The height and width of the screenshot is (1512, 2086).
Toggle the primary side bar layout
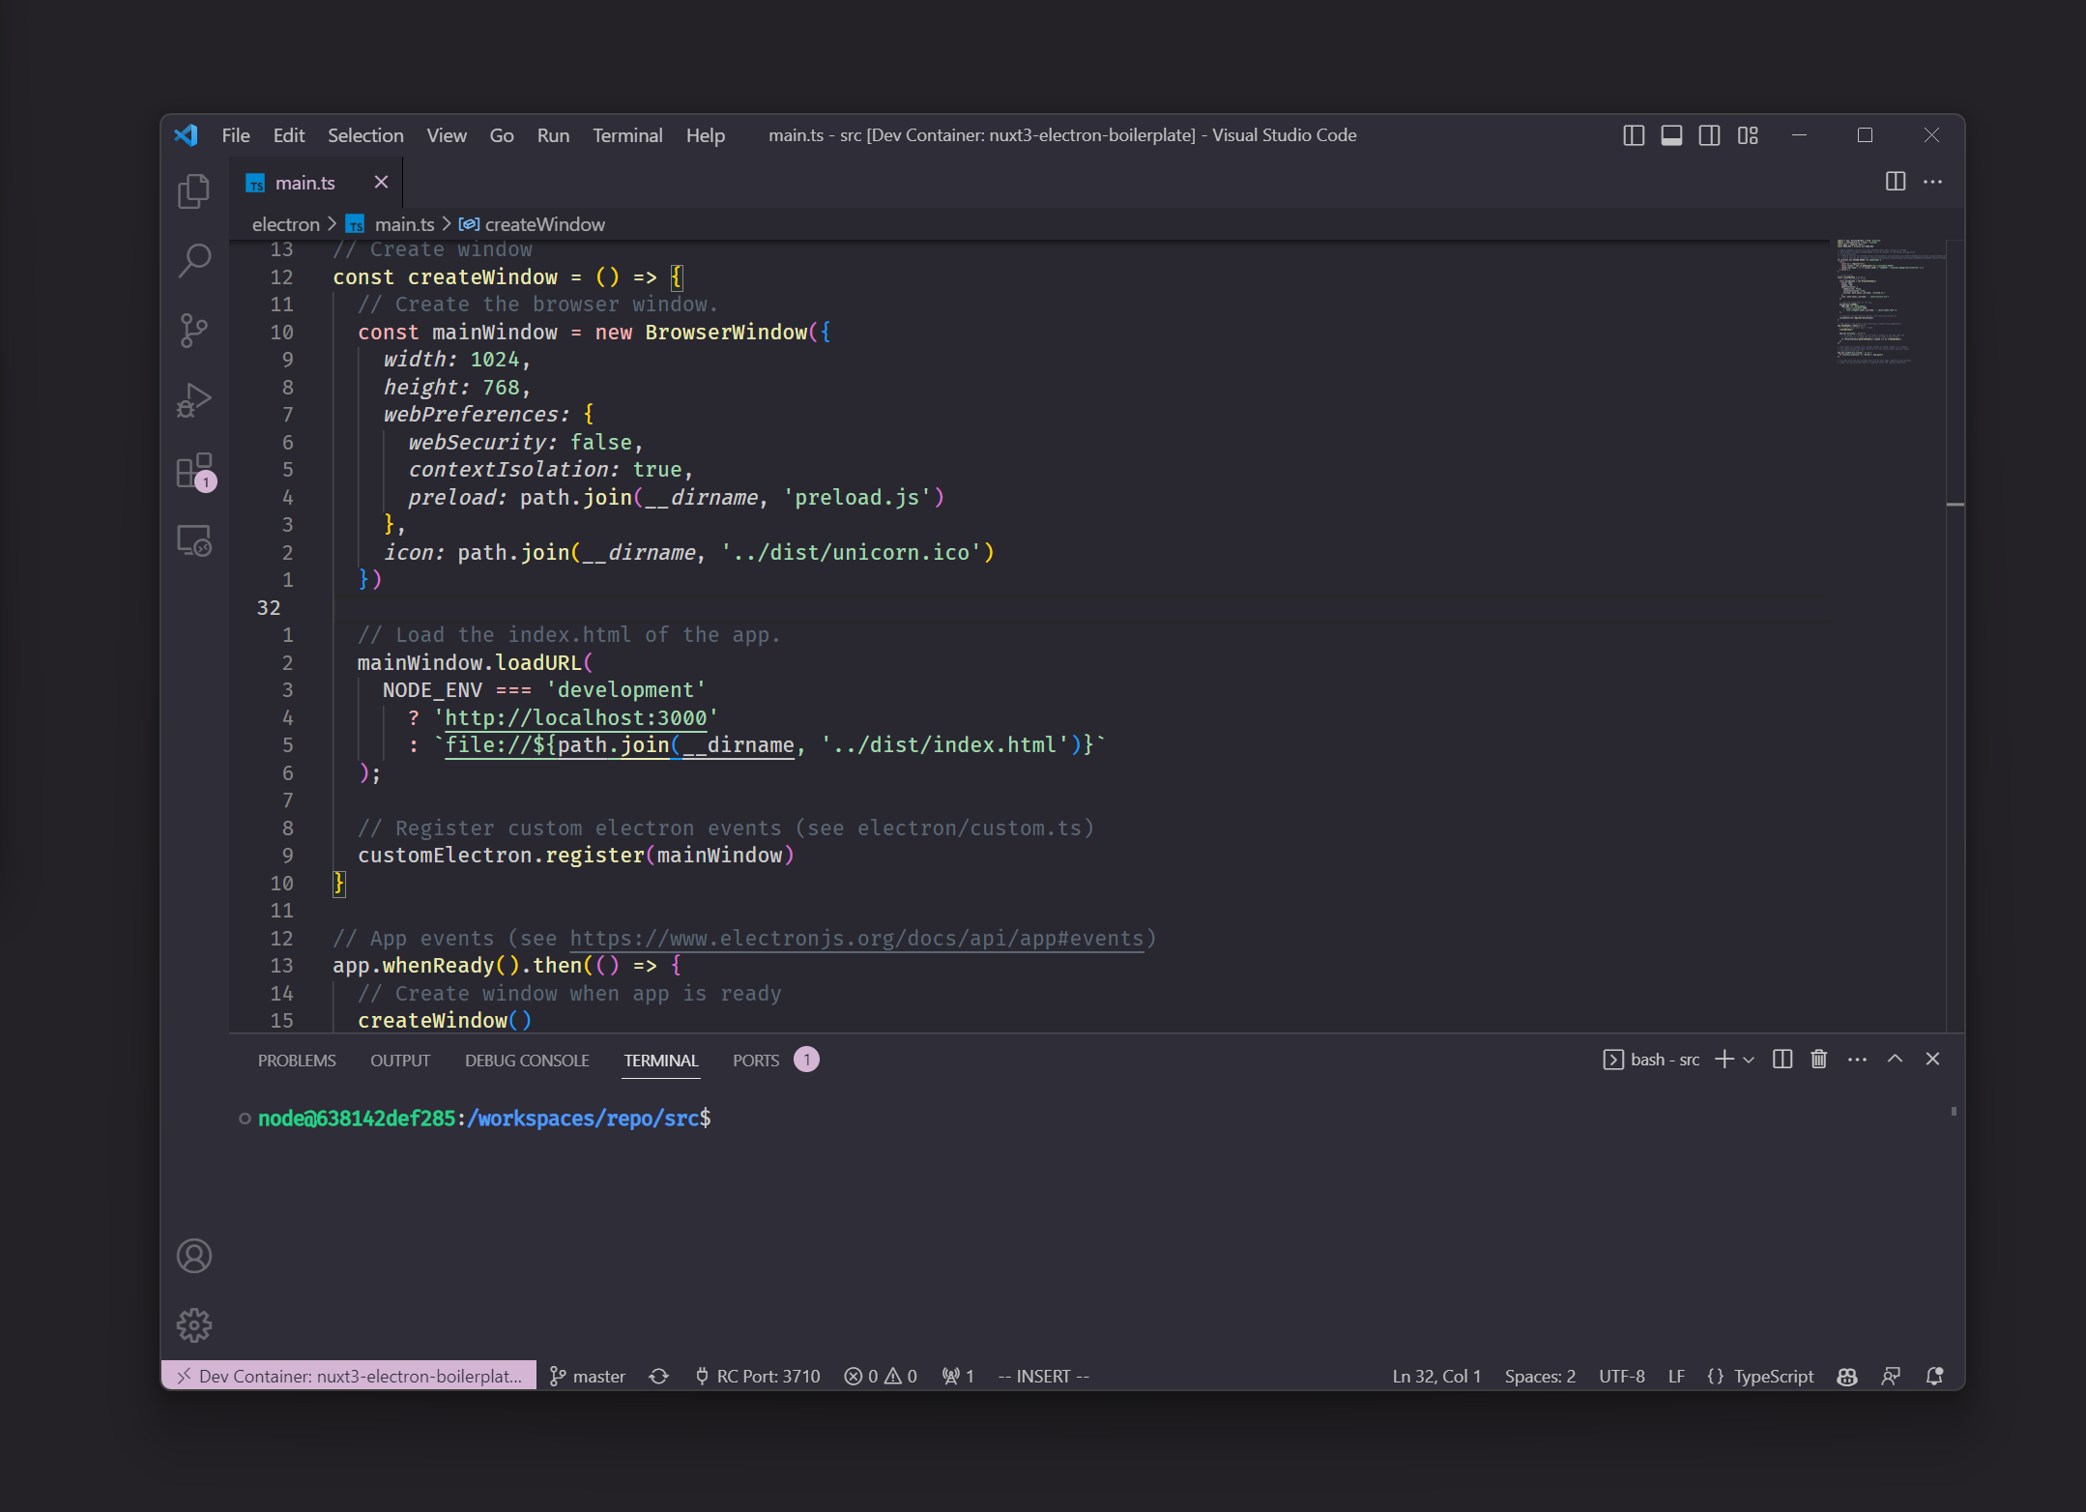point(1634,135)
